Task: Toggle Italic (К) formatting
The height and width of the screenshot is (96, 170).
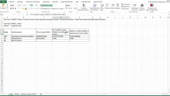Action: [x=13, y=9]
